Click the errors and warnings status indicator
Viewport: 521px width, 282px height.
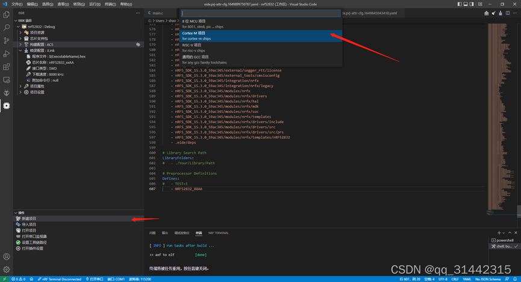(x=18, y=279)
